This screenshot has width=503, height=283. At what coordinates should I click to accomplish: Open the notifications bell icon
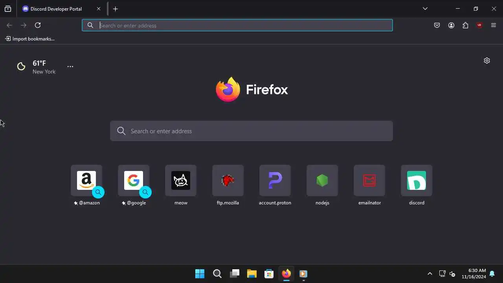pos(492,274)
